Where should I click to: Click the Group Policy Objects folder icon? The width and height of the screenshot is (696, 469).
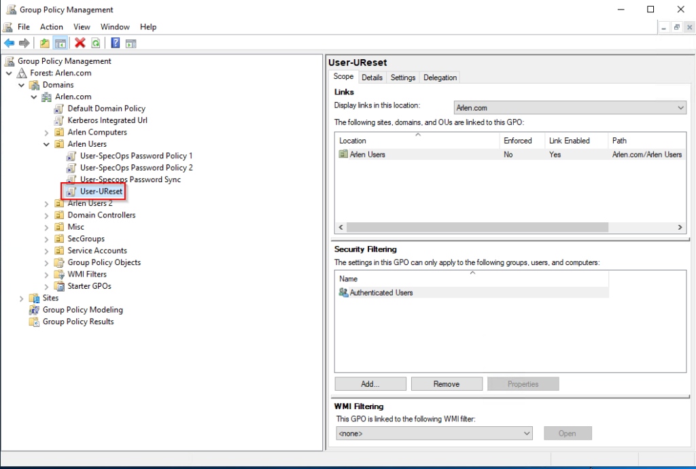coord(59,262)
